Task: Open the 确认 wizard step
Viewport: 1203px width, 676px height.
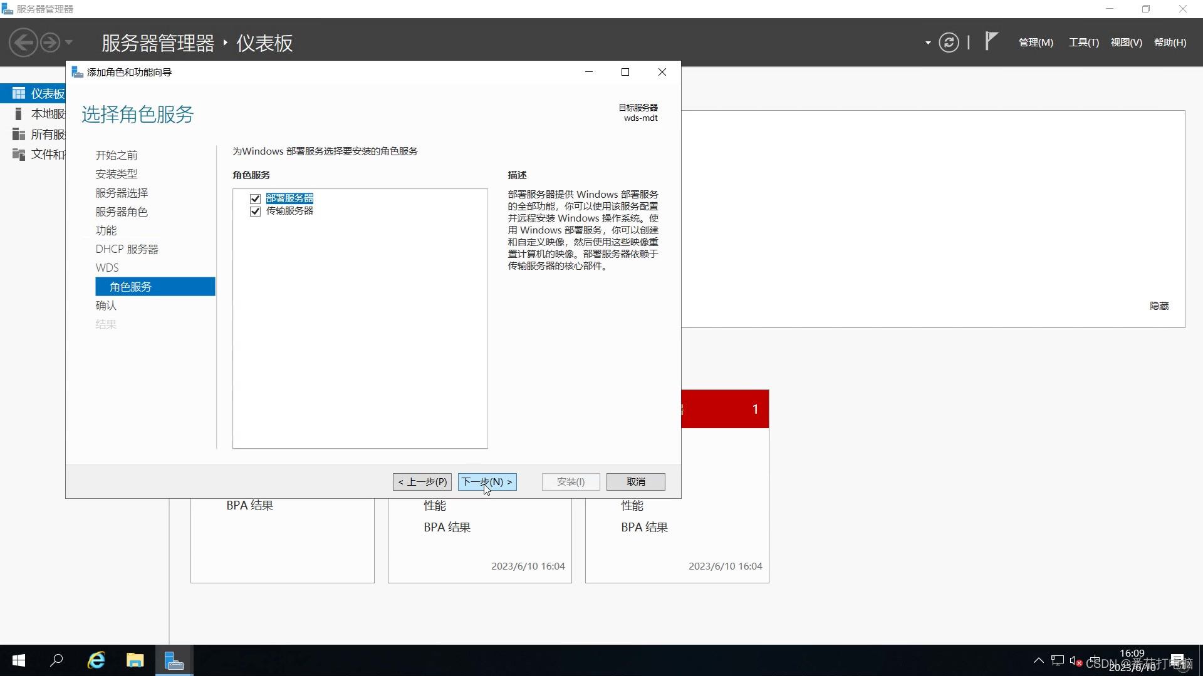Action: [x=106, y=305]
